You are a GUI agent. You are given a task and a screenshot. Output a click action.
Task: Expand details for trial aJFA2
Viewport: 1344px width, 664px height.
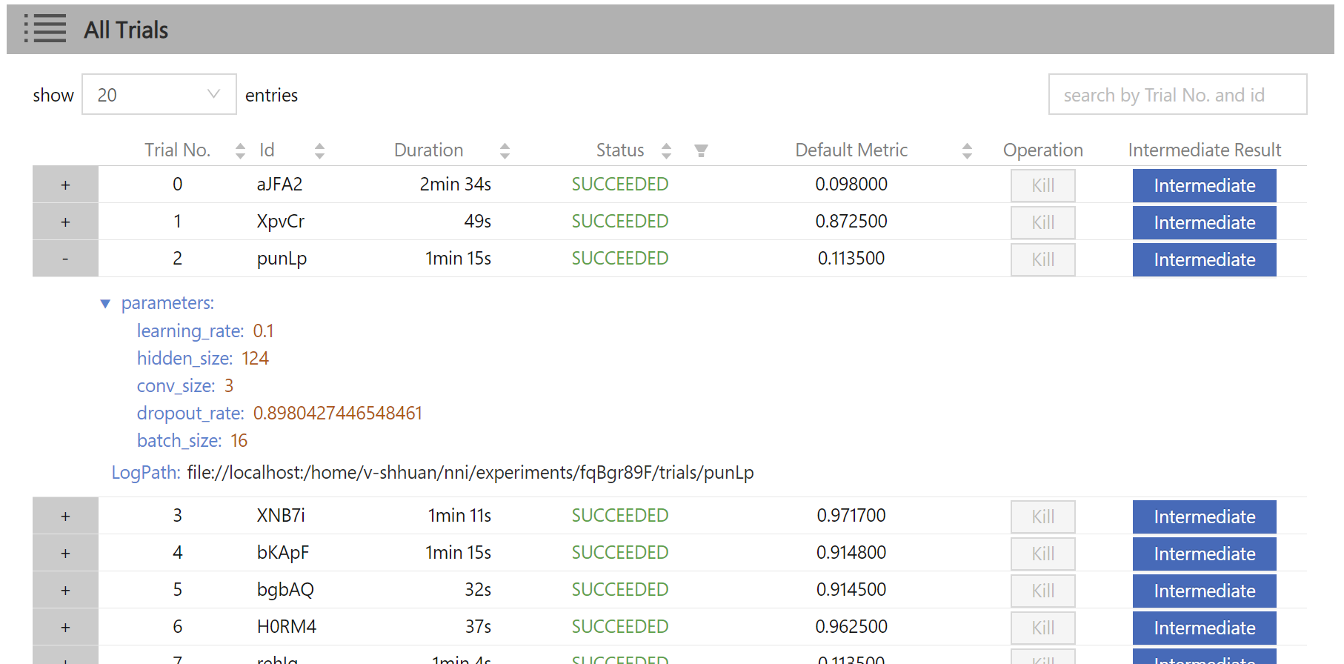[x=65, y=185]
